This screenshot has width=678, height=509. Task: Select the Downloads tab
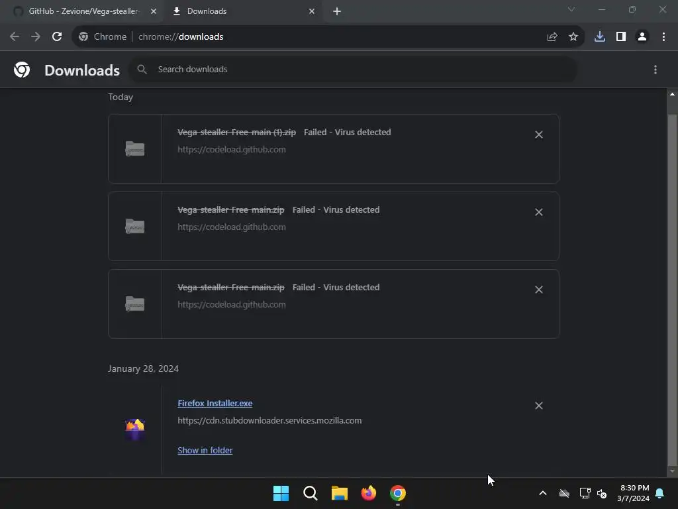pos(207,11)
